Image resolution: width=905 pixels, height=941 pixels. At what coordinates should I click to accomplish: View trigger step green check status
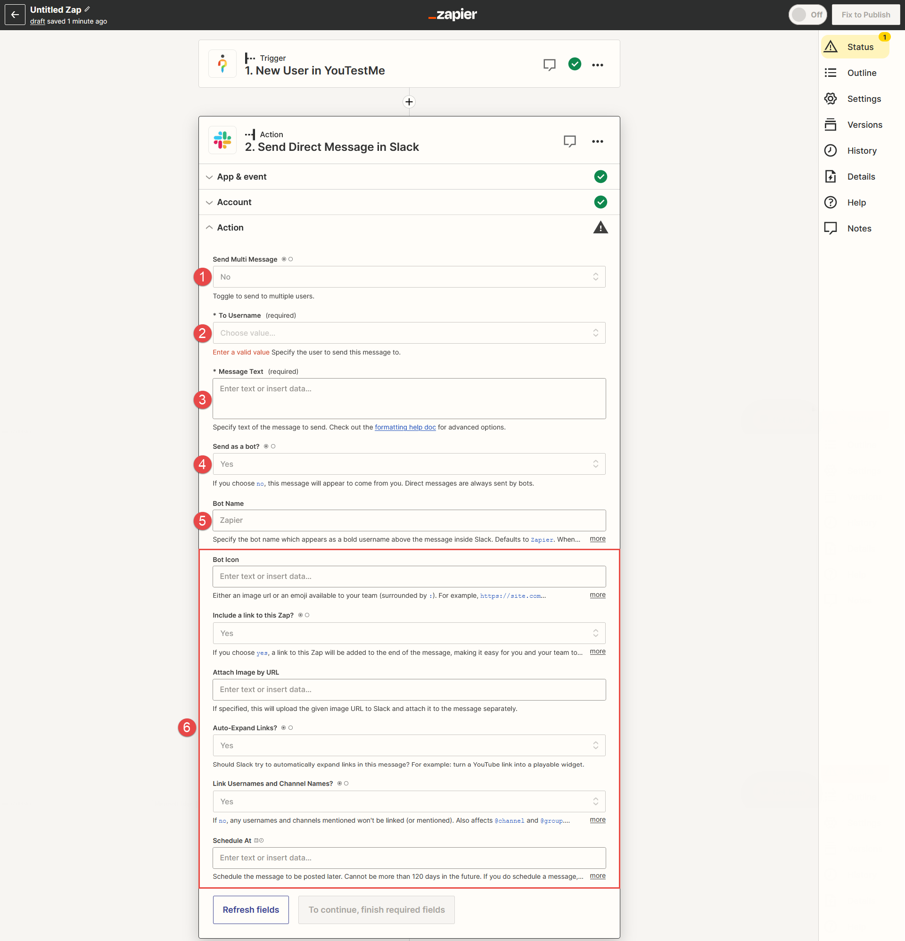pos(575,64)
